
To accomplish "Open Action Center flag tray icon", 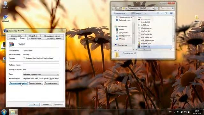I will [x=178, y=112].
